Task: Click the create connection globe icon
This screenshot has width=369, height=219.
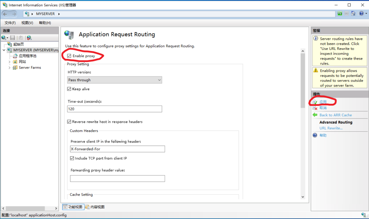Action: point(4,38)
